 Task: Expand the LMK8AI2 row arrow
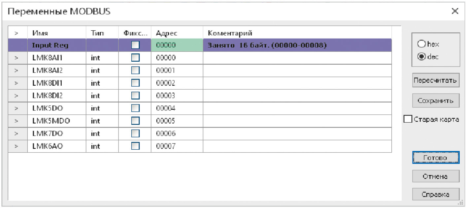17,71
